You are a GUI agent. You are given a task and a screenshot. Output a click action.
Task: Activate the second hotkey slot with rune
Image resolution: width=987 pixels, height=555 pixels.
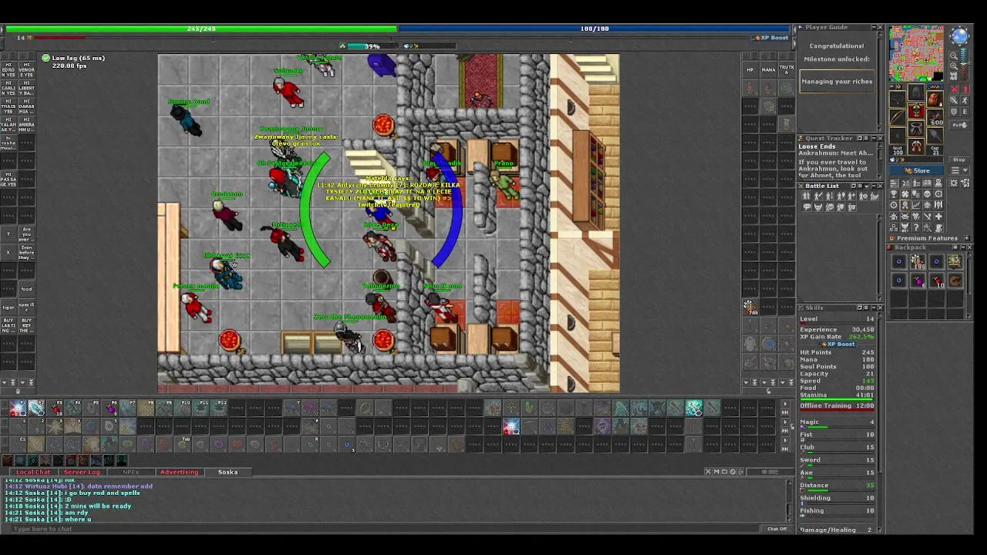click(x=36, y=409)
